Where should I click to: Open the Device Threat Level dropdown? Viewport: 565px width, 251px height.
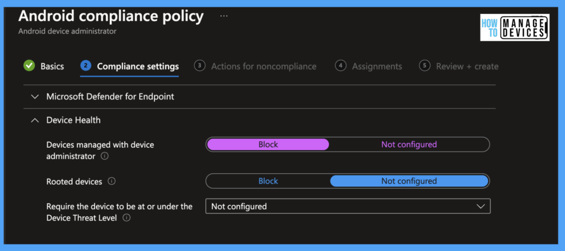[348, 206]
